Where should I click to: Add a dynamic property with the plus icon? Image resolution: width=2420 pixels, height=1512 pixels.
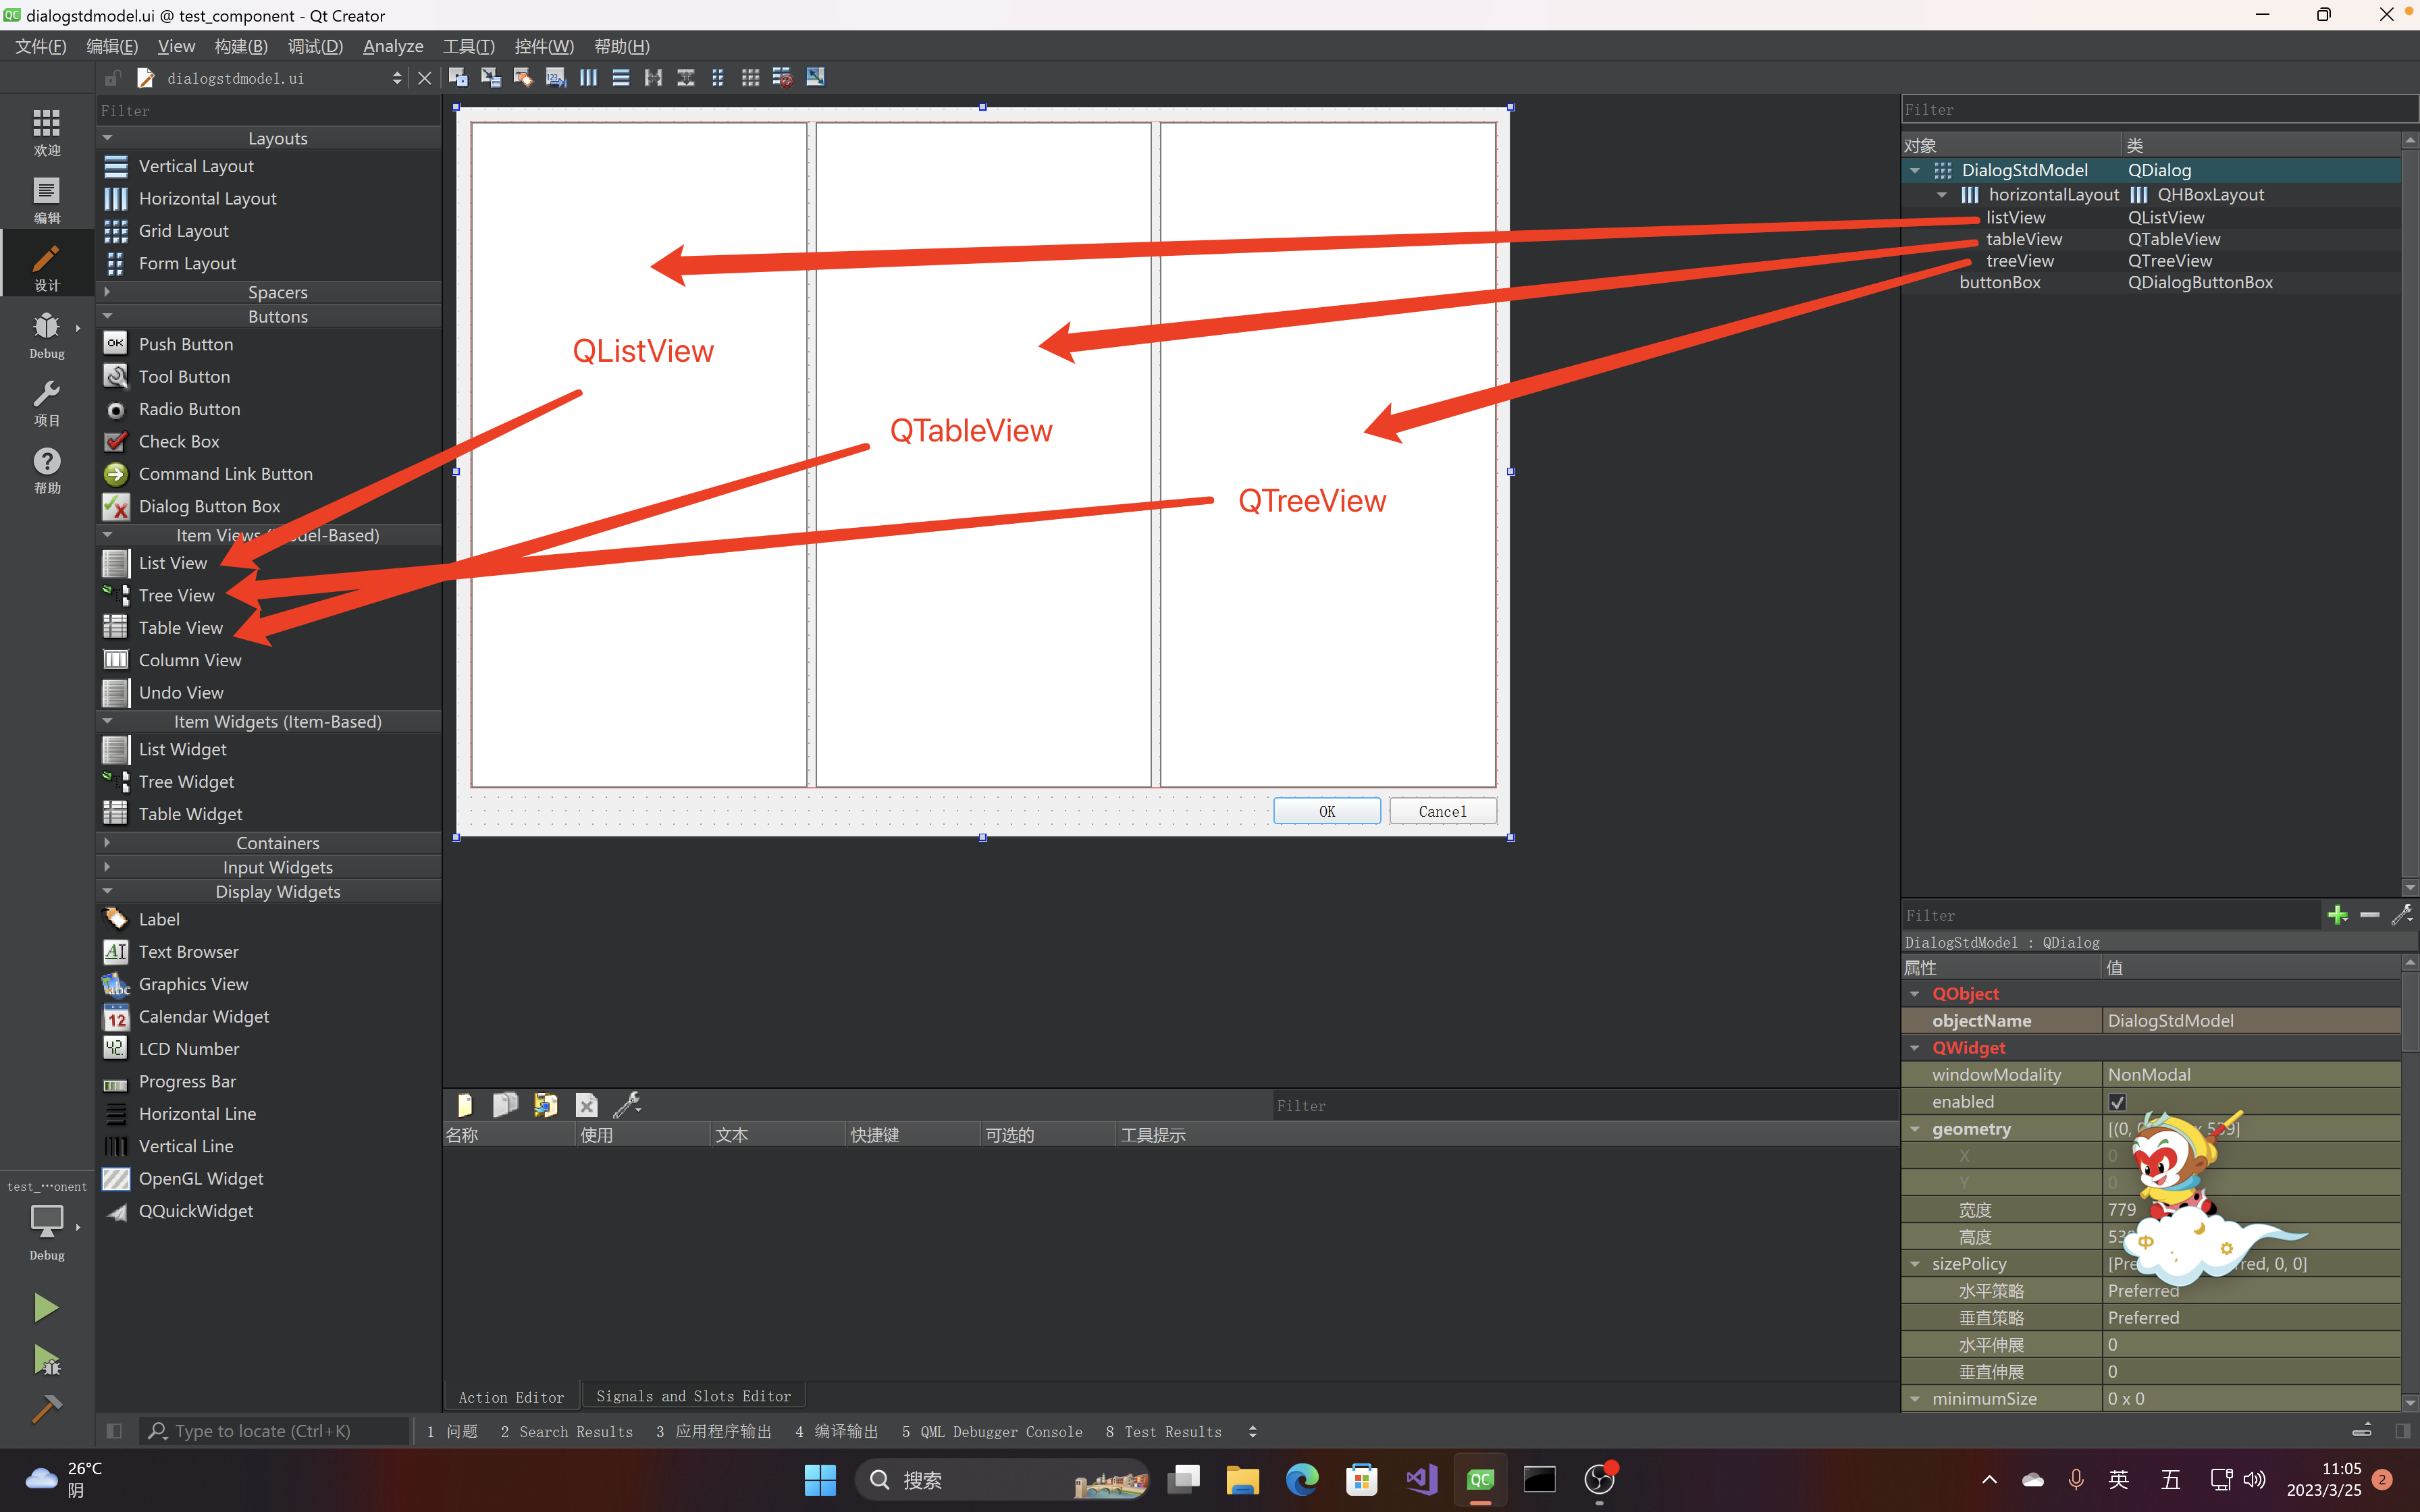(2337, 914)
